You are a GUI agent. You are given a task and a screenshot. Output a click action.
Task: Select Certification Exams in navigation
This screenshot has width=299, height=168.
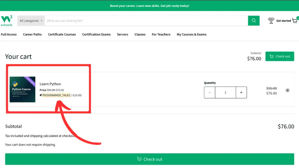tap(96, 34)
